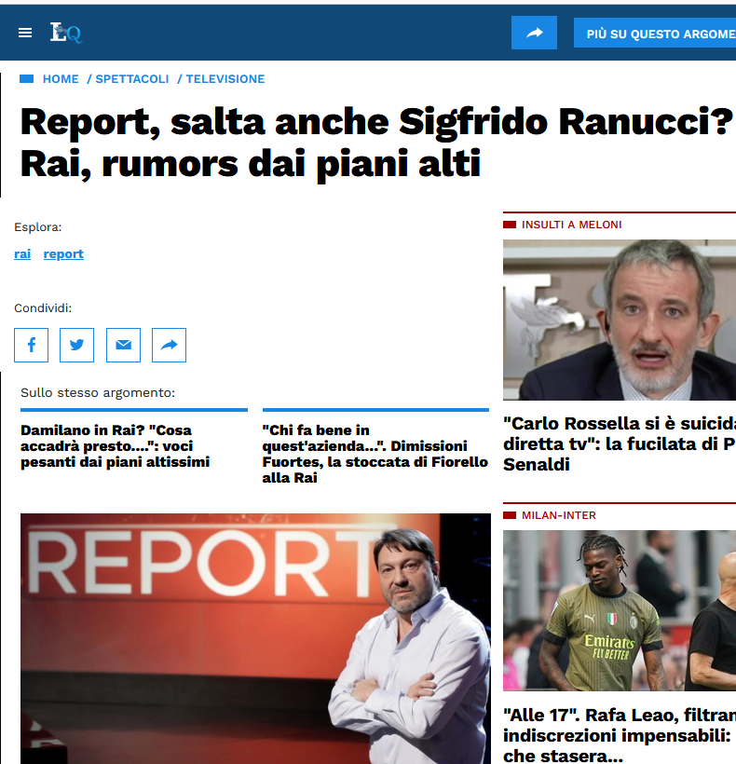Image resolution: width=736 pixels, height=764 pixels.
Task: Click the 'Condividi:' label
Action: pyautogui.click(x=43, y=308)
